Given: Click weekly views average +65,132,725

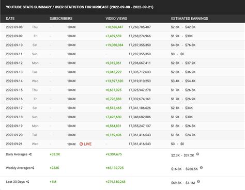Looking at the screenshot, I should click(x=115, y=168).
